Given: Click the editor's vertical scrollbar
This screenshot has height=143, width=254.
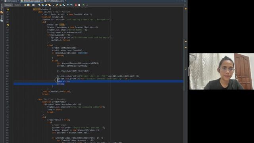Looking at the screenshot, I should [x=184, y=65].
